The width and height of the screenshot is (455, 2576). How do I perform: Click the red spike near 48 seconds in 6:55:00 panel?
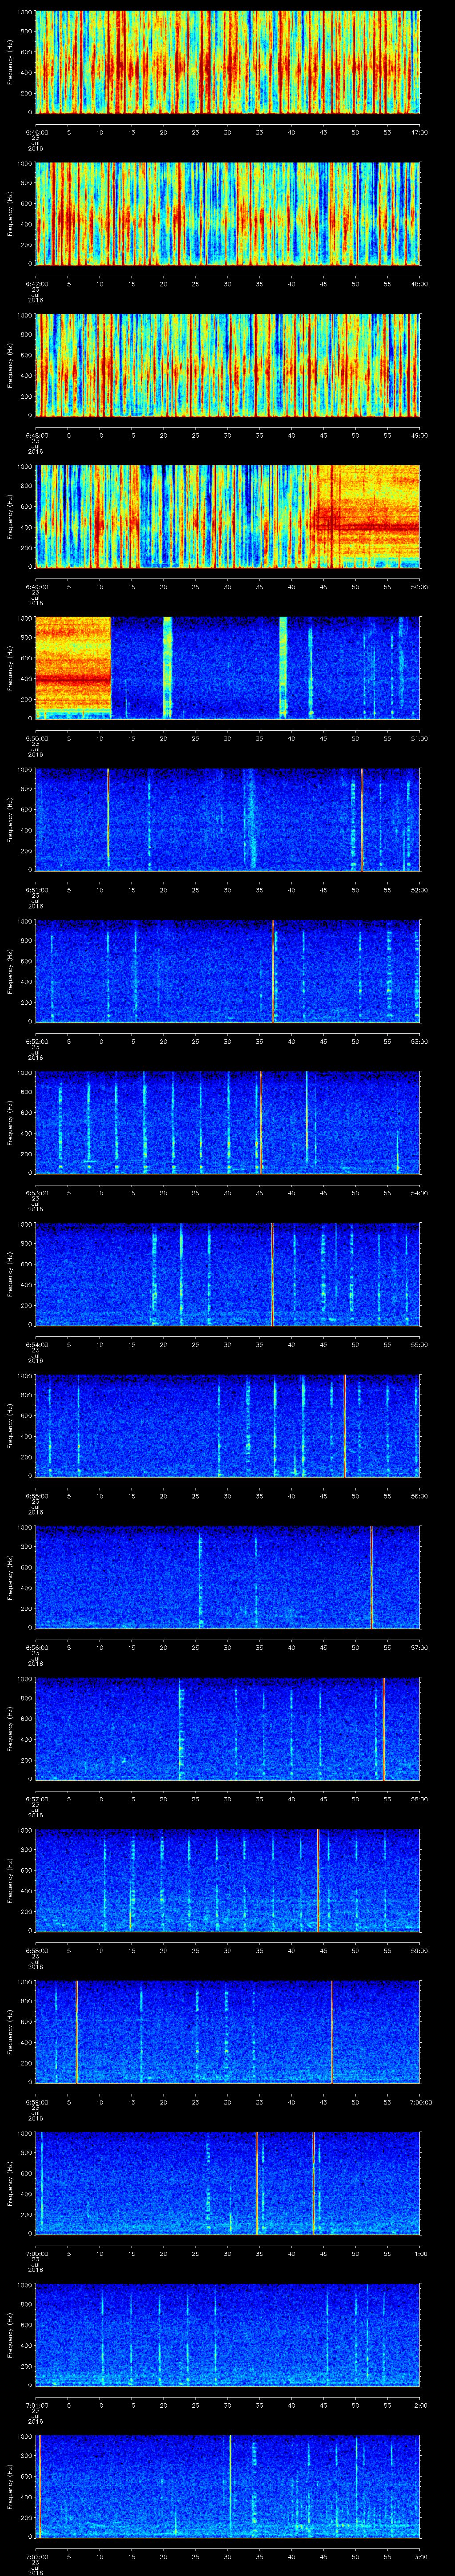345,1426
